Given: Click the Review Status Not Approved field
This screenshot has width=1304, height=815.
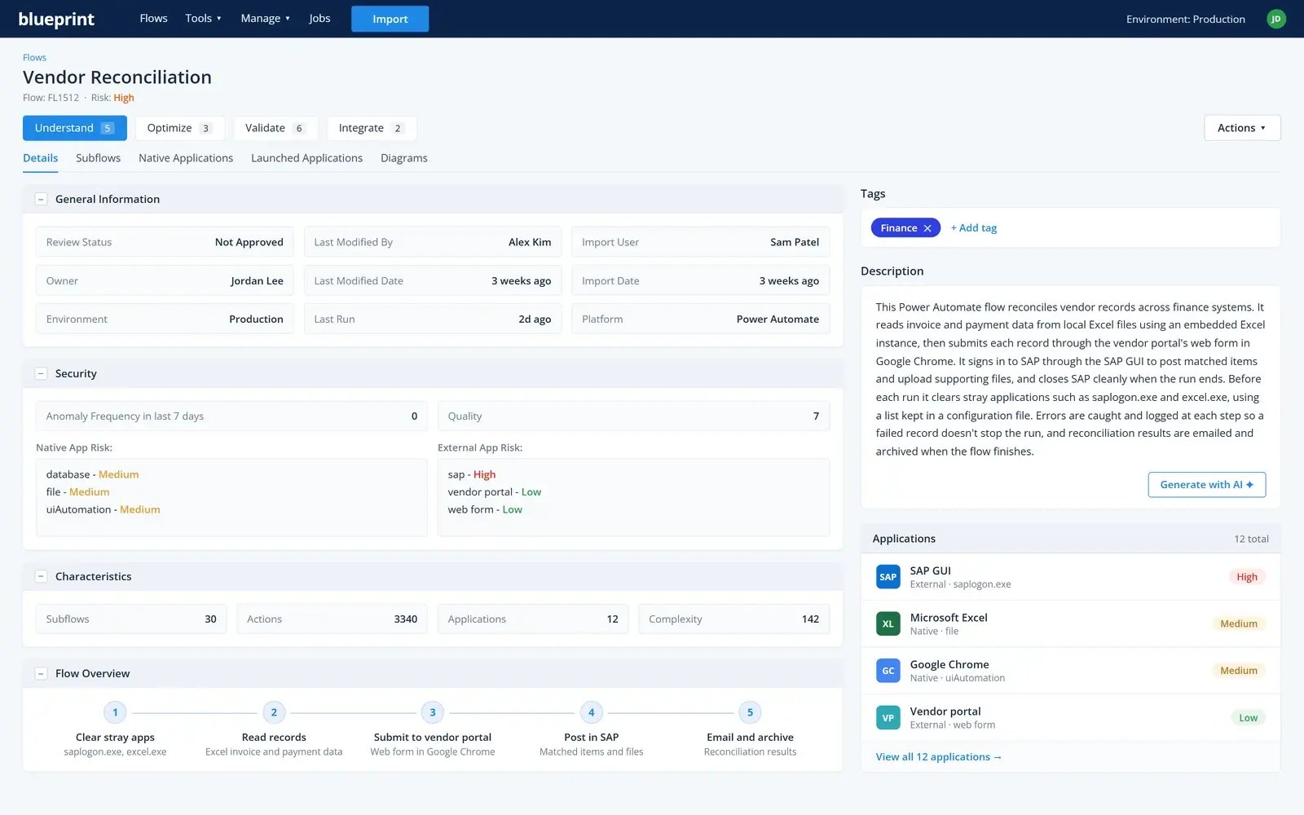Looking at the screenshot, I should tap(165, 242).
